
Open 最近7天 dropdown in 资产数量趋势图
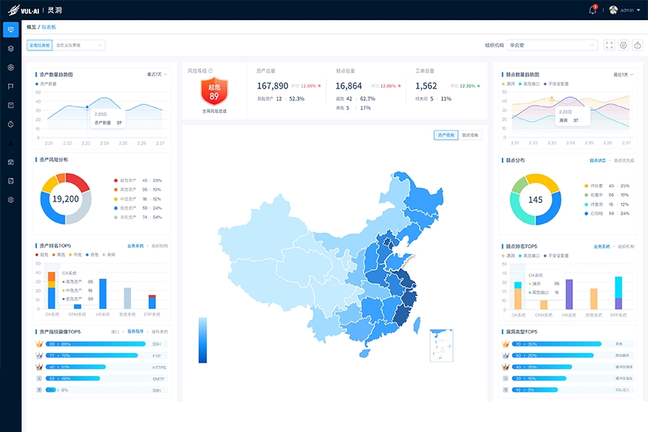pos(157,74)
